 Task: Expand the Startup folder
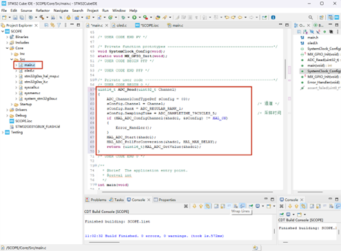point(12,105)
